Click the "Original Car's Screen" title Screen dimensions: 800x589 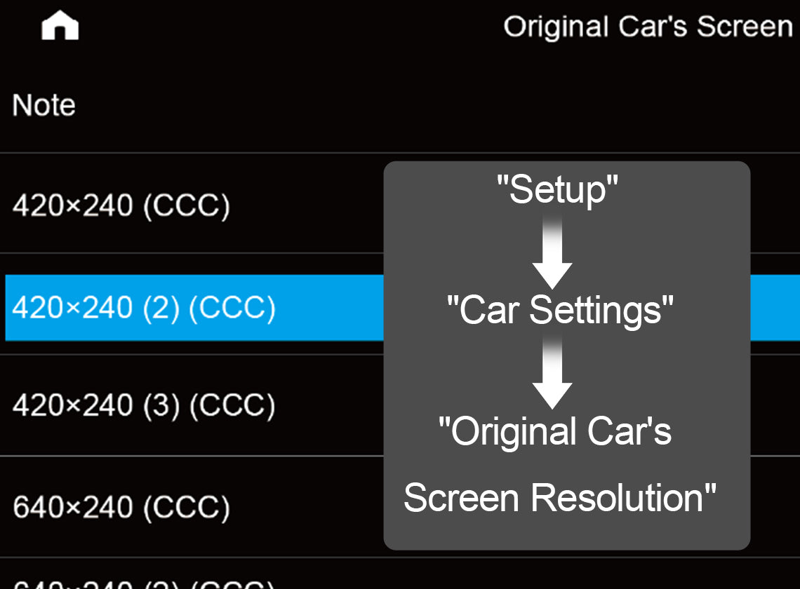pyautogui.click(x=648, y=27)
